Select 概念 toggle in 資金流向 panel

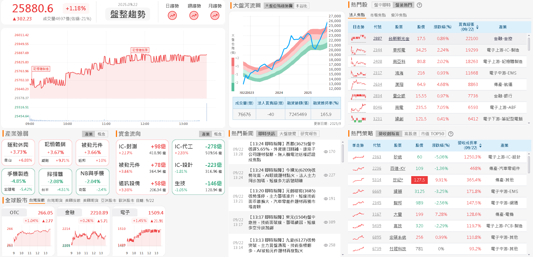(x=218, y=134)
